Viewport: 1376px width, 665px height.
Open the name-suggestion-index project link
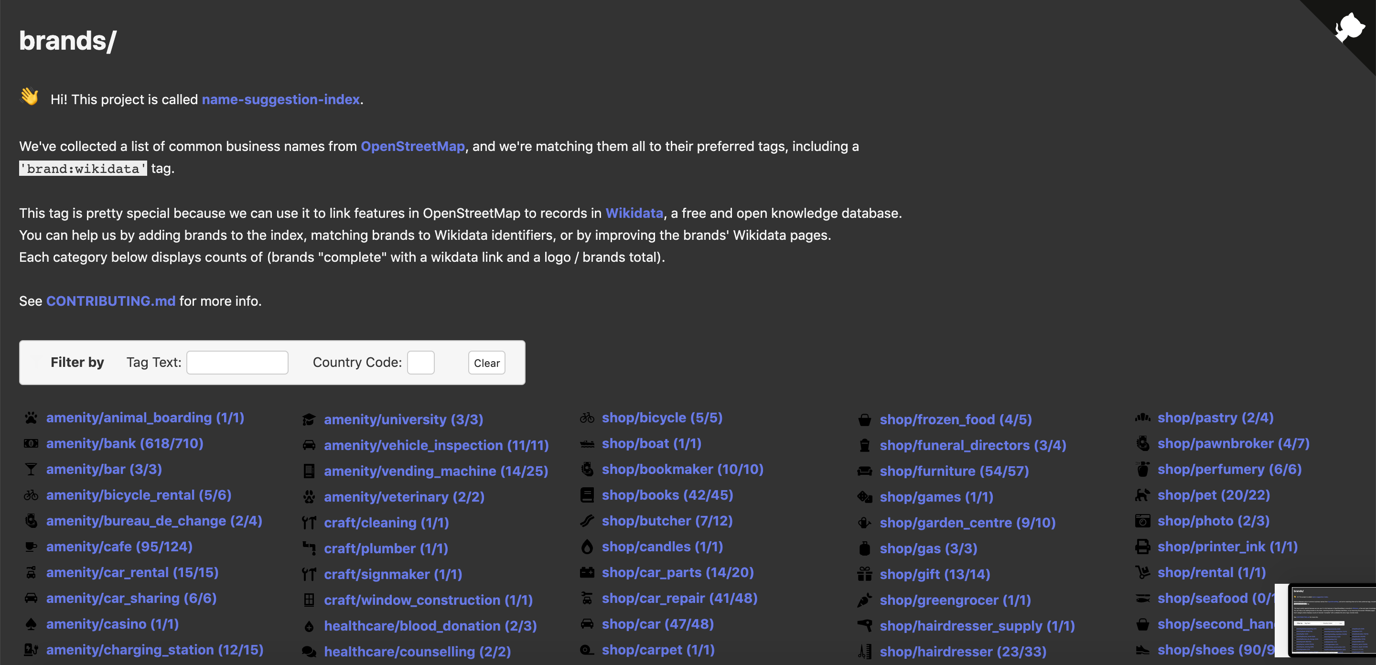click(281, 99)
